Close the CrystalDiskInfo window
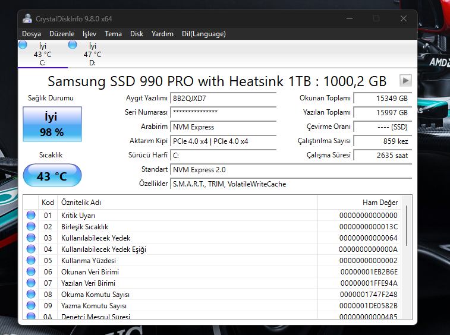 [404, 18]
